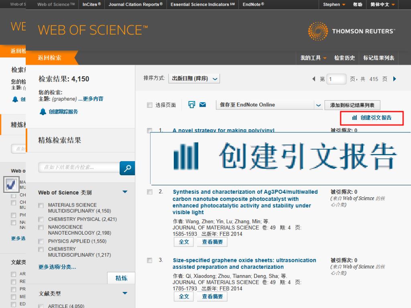The height and width of the screenshot is (308, 411).
Task: Check NANOSCIENCE NANOTECHNOLOGY category
Action: point(41,227)
